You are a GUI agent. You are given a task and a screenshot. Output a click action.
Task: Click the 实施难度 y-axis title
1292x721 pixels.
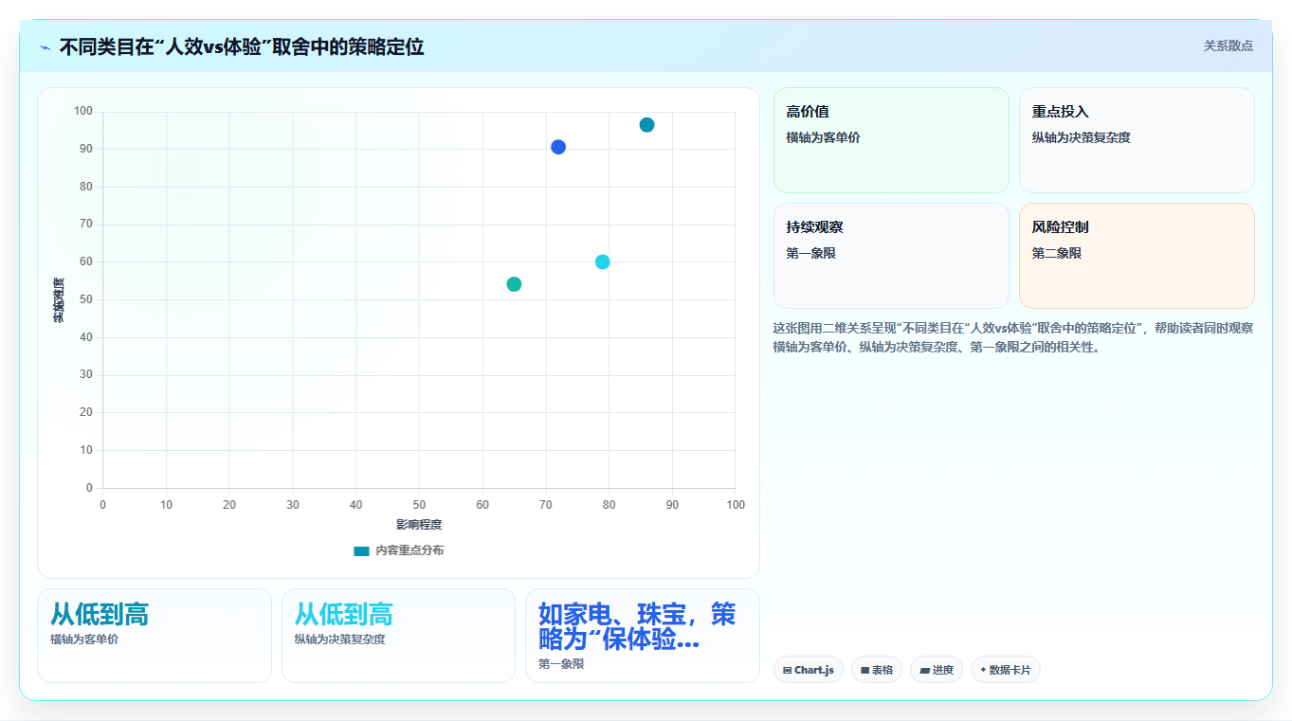point(59,300)
